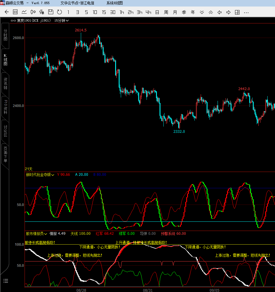Click the double-chevron down icon
275x292 pixels.
coord(202,12)
